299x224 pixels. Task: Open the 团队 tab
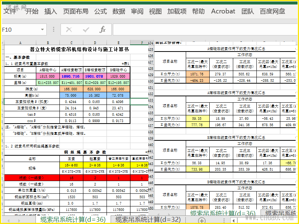coord(247,11)
